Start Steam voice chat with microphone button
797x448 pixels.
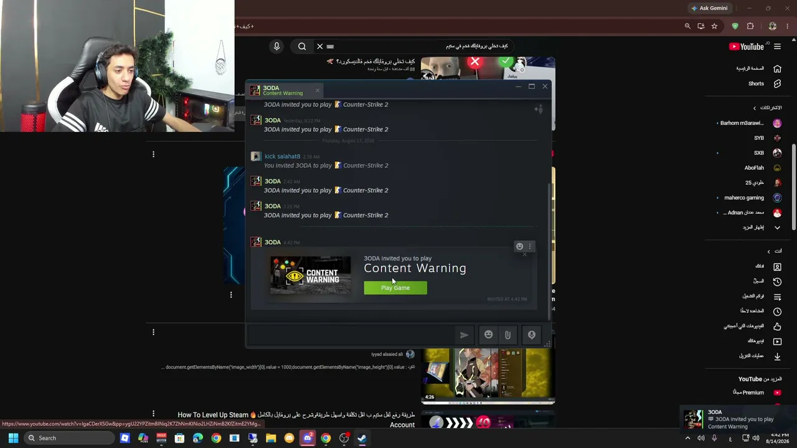(532, 335)
